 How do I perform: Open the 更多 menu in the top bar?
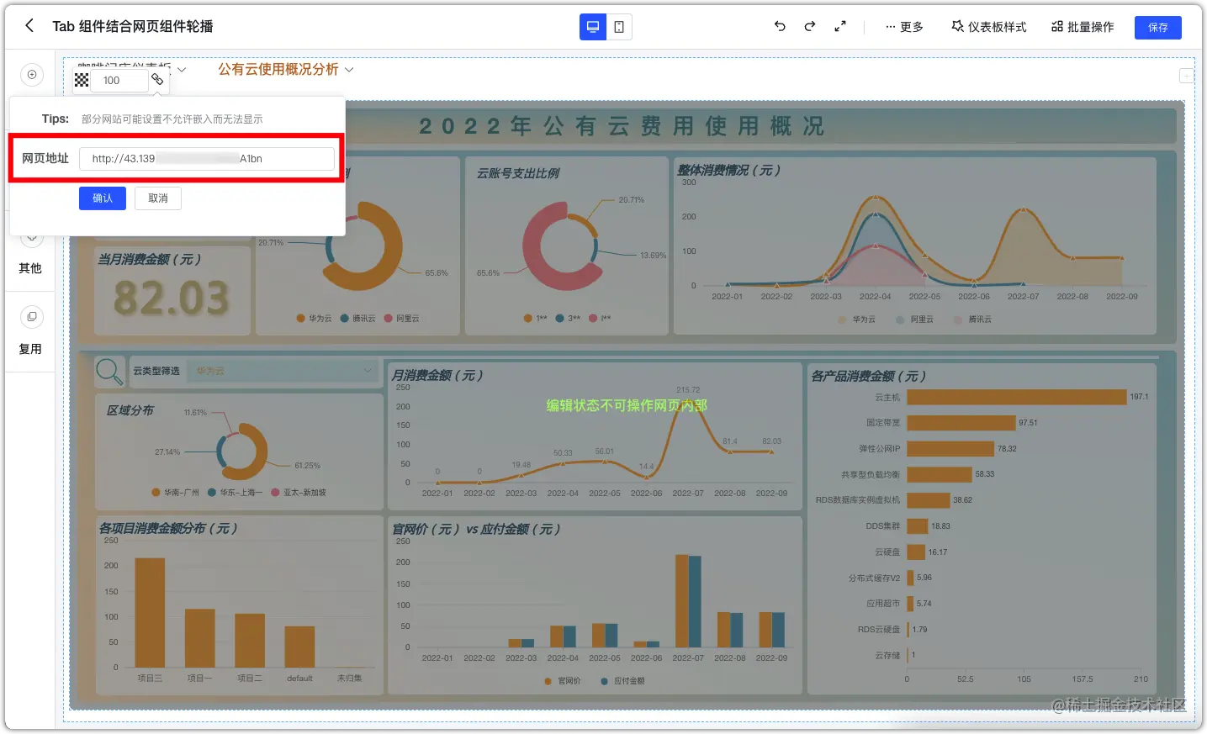tap(903, 26)
